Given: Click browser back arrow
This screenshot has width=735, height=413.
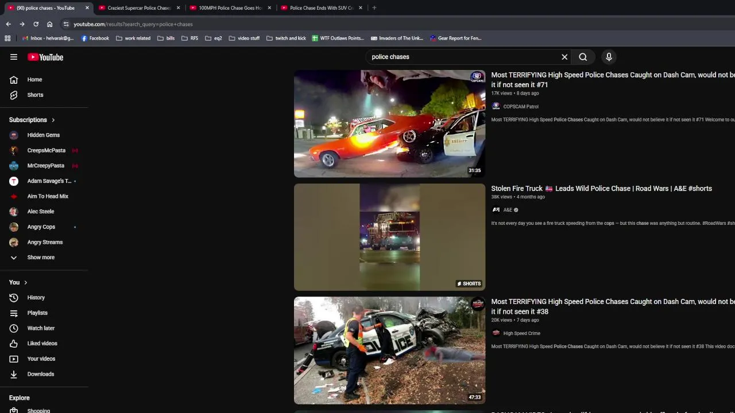Looking at the screenshot, I should click(x=8, y=24).
